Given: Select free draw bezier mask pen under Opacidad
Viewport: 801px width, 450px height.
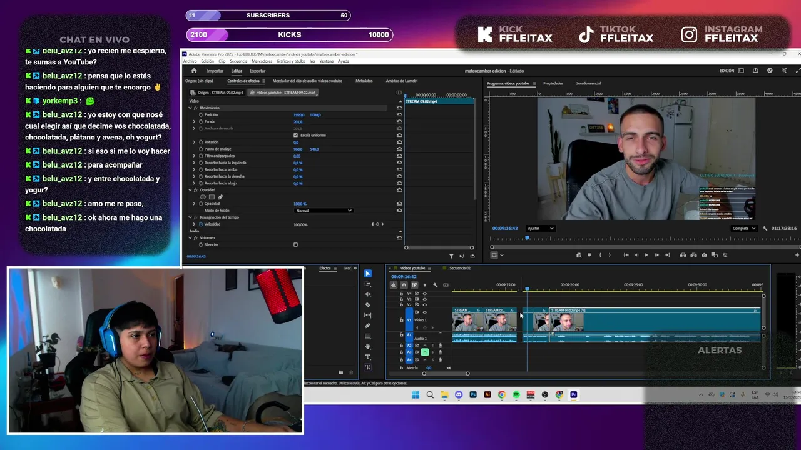Looking at the screenshot, I should pyautogui.click(x=220, y=197).
